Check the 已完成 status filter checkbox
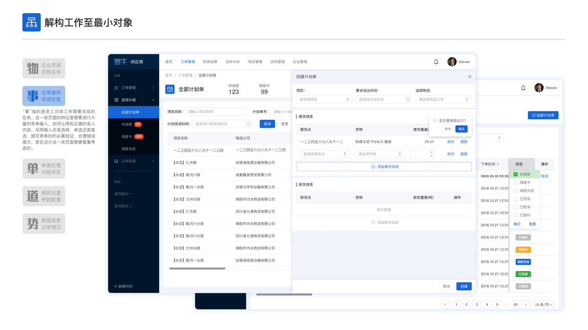588x330 pixels. point(516,199)
